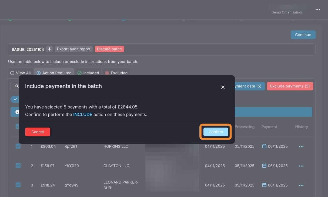Viewport: 328px width, 197px height.
Task: Confirm the include payments action
Action: click(x=216, y=132)
